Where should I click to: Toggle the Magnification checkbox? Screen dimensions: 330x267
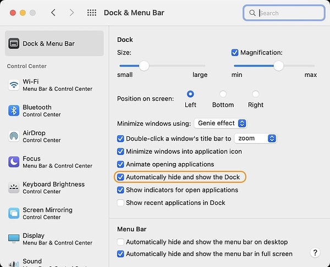(x=235, y=52)
